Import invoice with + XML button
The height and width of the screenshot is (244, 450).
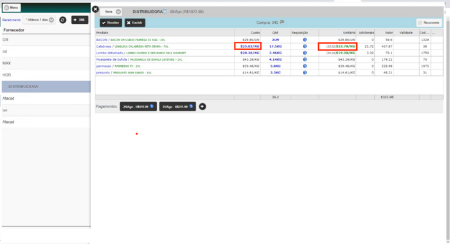pyautogui.click(x=80, y=20)
